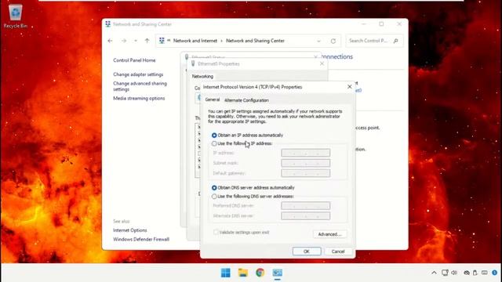Open the Internet Options link

pyautogui.click(x=129, y=230)
